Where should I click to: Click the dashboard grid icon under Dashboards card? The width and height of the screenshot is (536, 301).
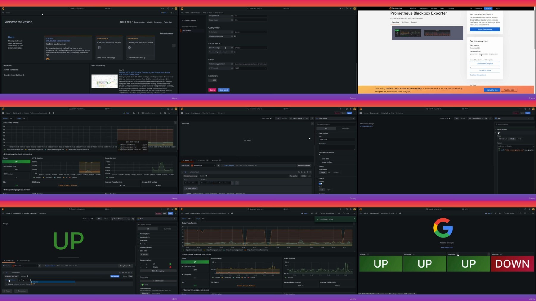(130, 47)
